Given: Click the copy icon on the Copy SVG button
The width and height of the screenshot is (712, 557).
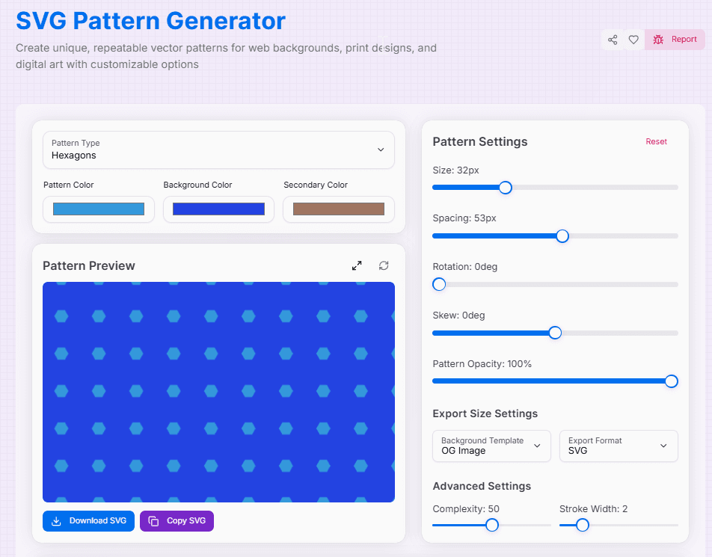Looking at the screenshot, I should (155, 521).
